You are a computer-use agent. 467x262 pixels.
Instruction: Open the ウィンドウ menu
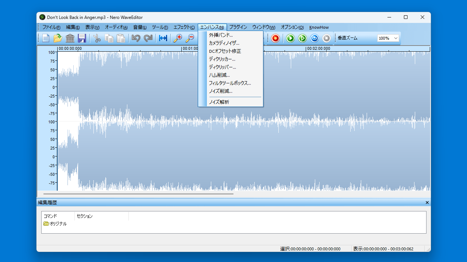click(263, 27)
